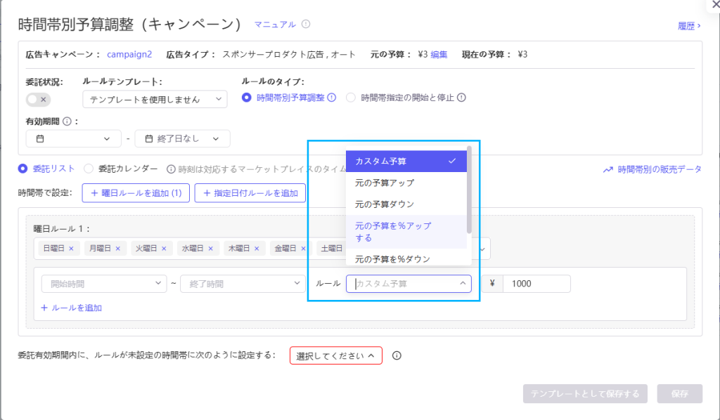Open 時間帯別の販売データ chart link
Image resolution: width=720 pixels, height=420 pixels.
click(652, 170)
